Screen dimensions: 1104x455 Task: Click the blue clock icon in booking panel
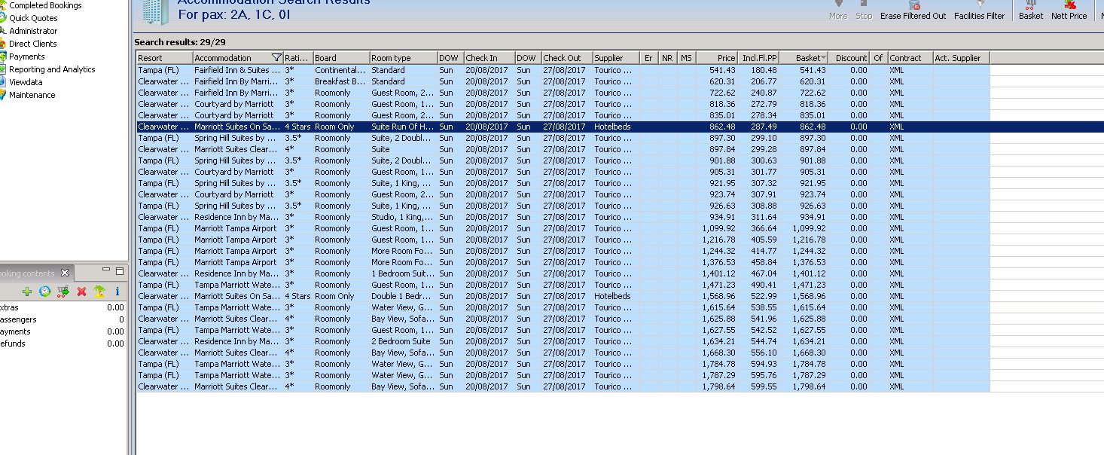pyautogui.click(x=45, y=292)
